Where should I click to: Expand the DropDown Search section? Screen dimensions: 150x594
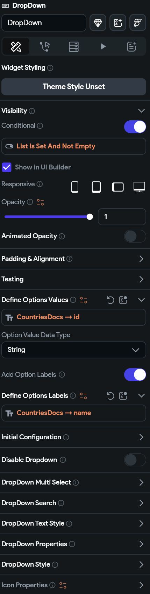coord(75,503)
